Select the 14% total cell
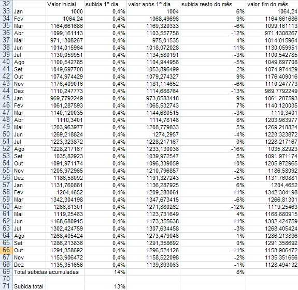Image resolution: width=298 pixels, height=290 pixels. pos(105,272)
